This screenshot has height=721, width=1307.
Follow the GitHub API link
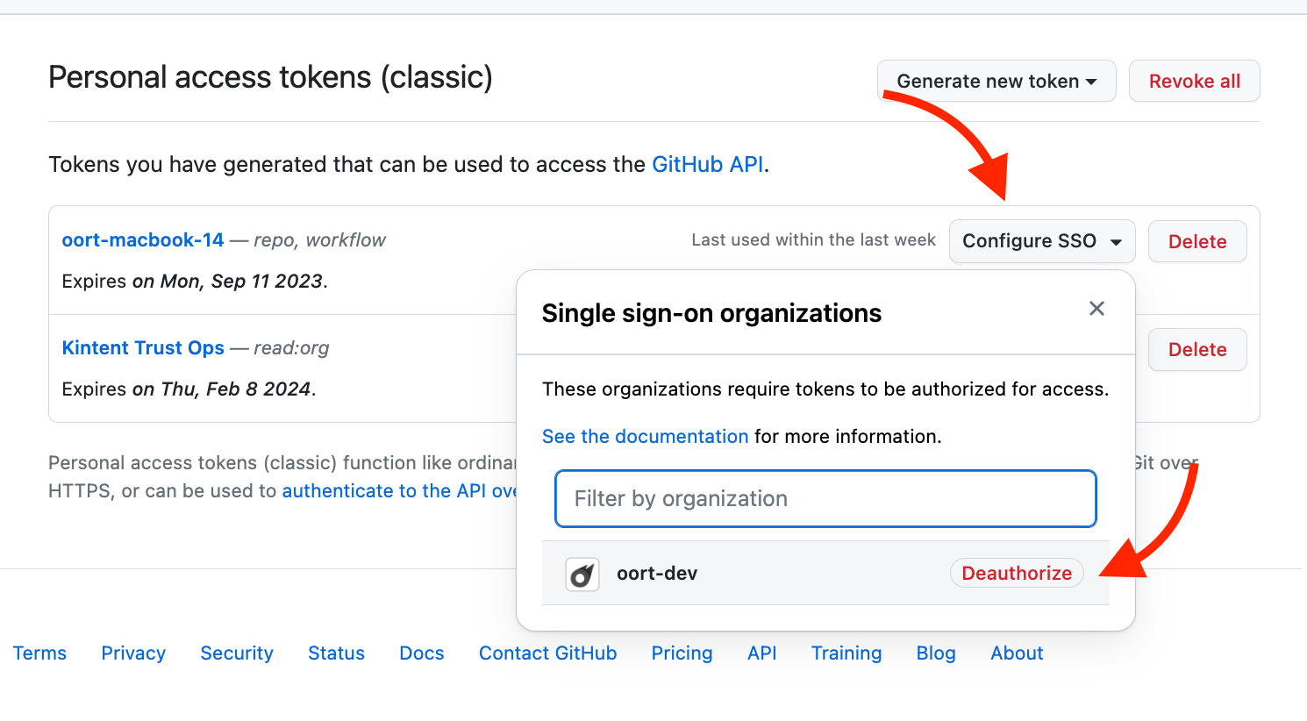707,165
